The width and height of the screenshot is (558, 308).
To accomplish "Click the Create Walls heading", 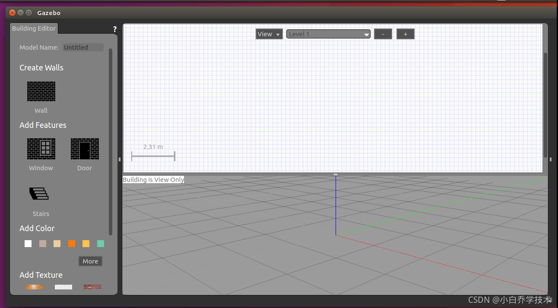I will (41, 68).
